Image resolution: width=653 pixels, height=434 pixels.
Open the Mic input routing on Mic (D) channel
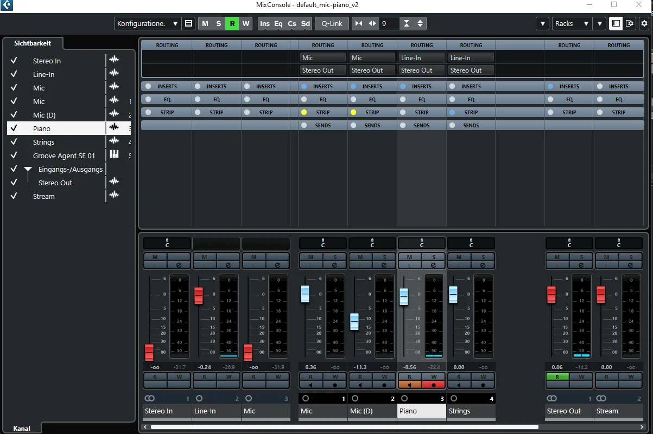pos(372,58)
